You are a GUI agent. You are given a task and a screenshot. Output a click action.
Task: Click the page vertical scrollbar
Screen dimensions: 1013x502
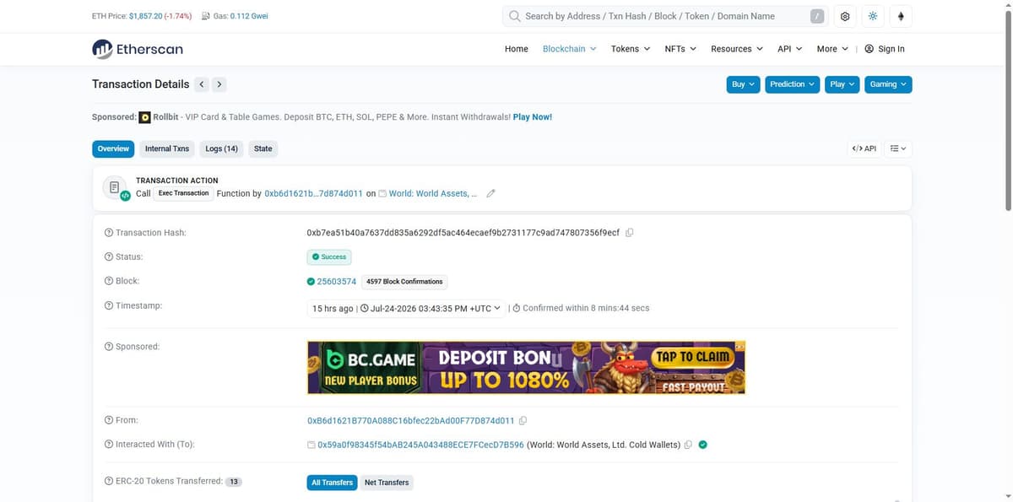click(x=1006, y=110)
